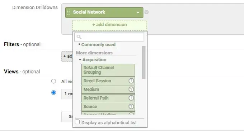Choose Source from the dimension list
Screen dimensions: 244x131
pos(108,107)
